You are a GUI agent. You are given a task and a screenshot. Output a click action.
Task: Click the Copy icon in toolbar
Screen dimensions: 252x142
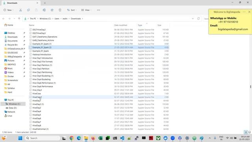pyautogui.click(x=28, y=10)
